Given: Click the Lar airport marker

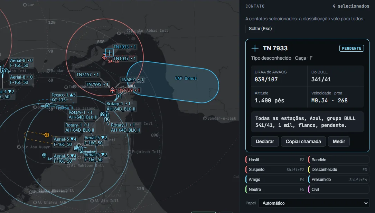Looking at the screenshot, I should (25, 5).
